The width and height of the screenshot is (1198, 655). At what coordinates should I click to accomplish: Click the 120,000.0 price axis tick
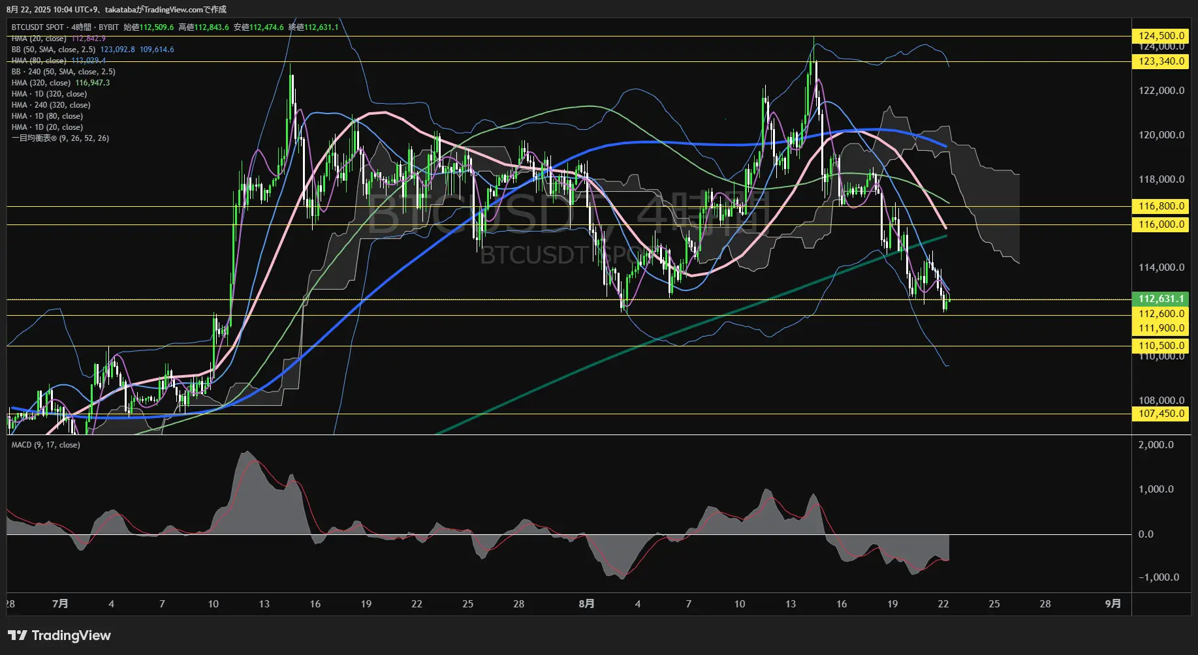click(1161, 135)
